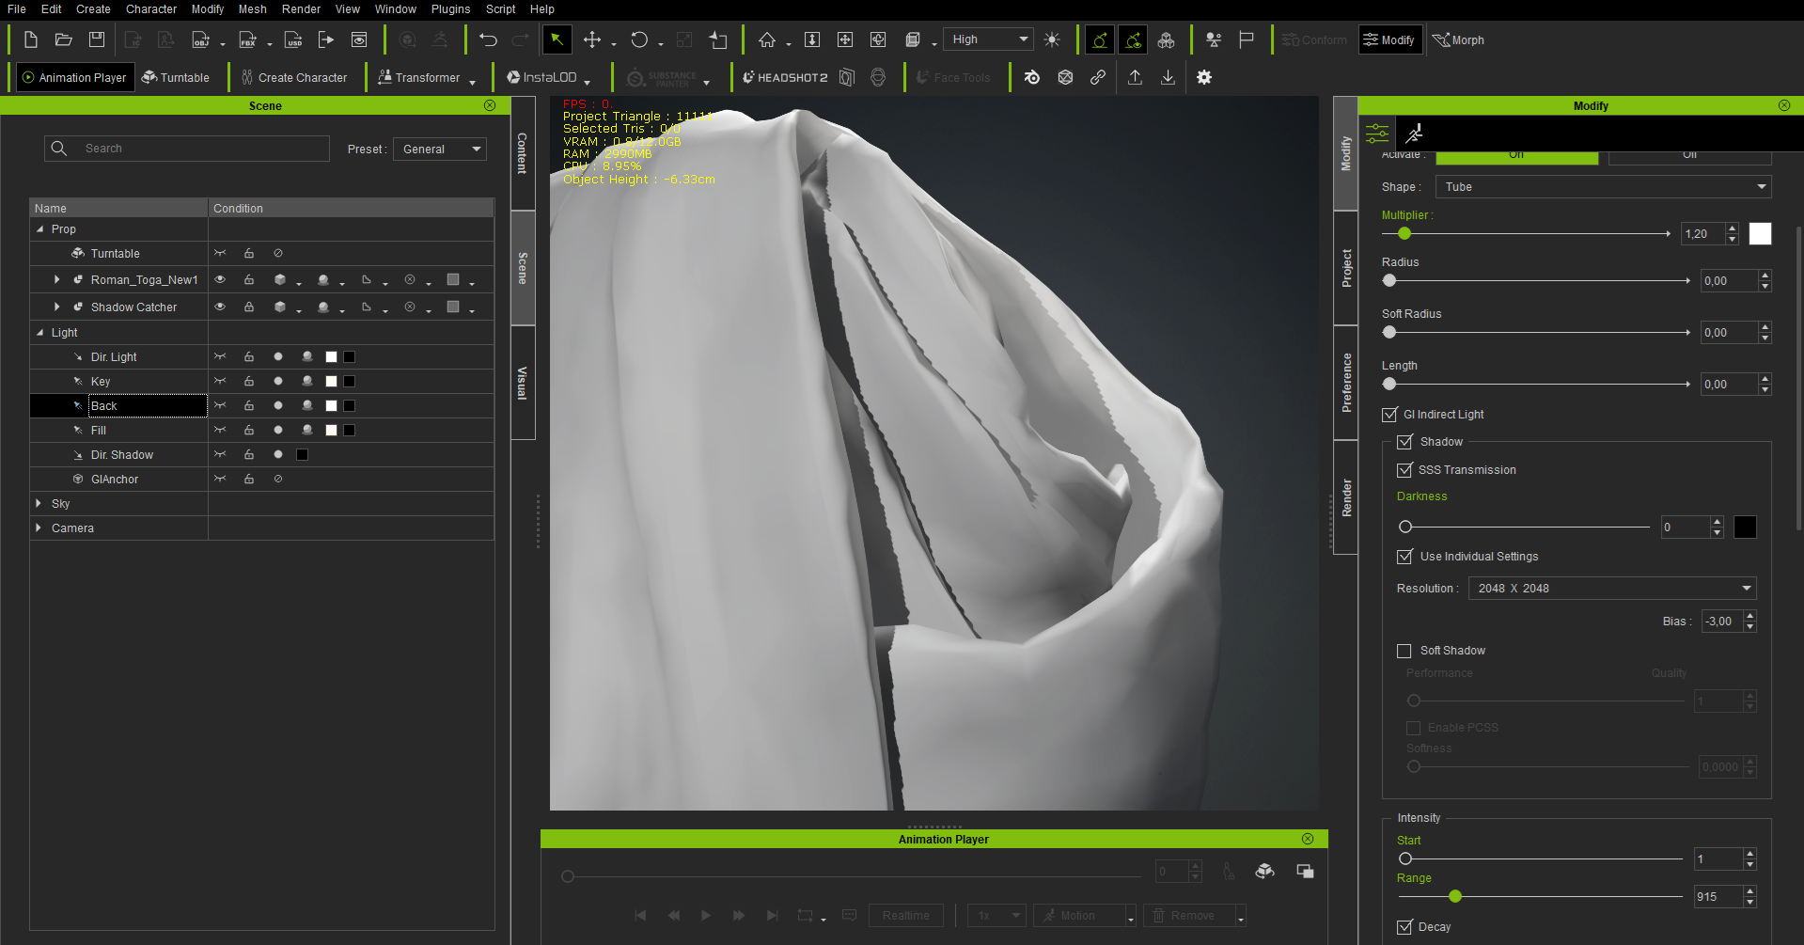Click the Range slider handle
1804x945 pixels.
click(1455, 896)
